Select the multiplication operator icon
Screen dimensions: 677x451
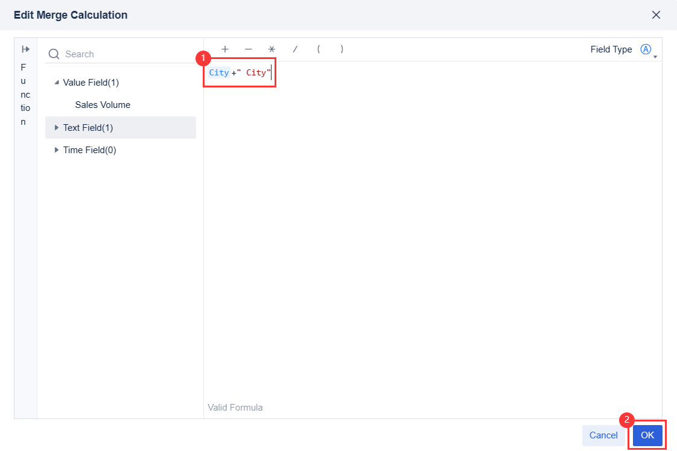[x=272, y=49]
